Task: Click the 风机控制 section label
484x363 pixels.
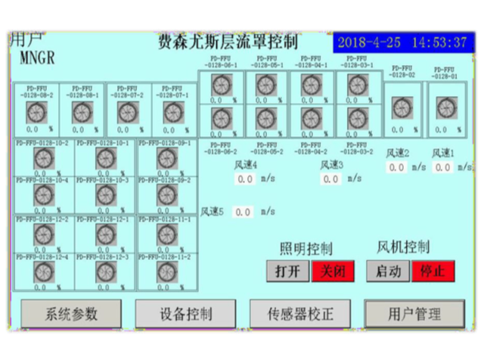Action: (403, 247)
